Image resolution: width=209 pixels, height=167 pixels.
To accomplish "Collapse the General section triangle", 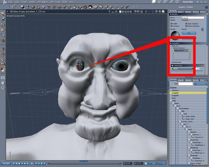I will 171,14.
